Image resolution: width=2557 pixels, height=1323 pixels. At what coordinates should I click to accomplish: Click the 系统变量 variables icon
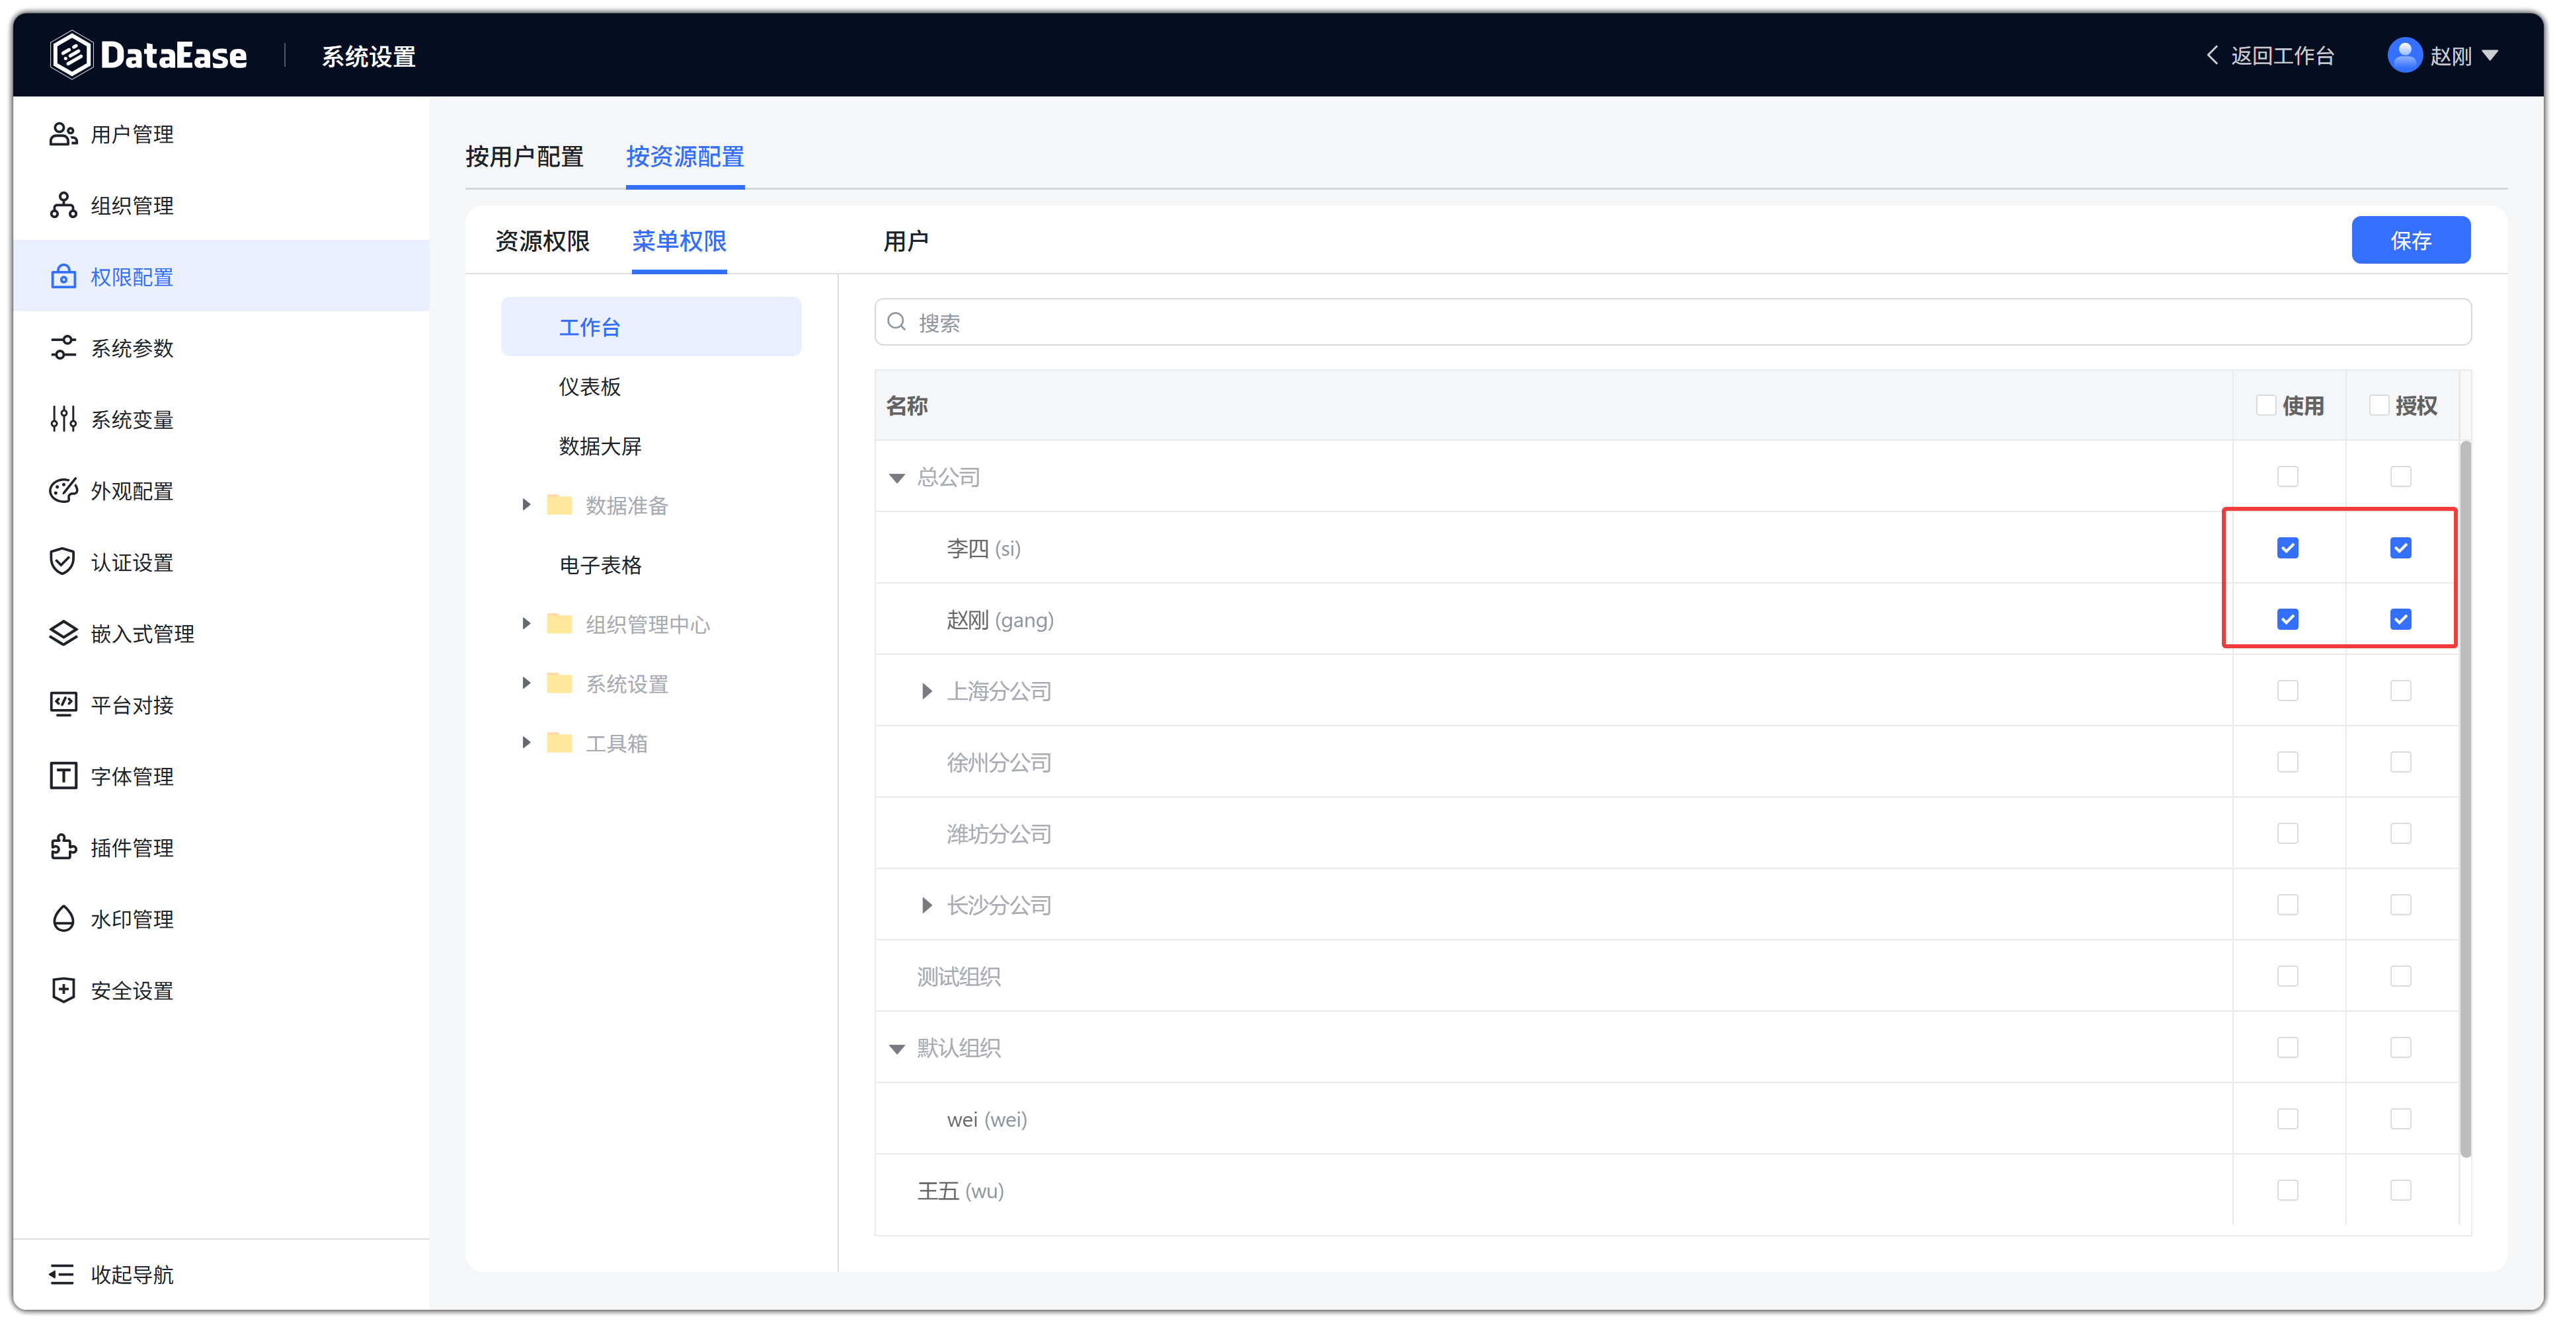pyautogui.click(x=63, y=420)
